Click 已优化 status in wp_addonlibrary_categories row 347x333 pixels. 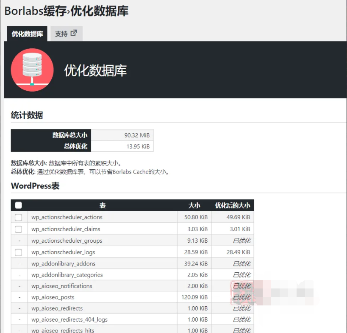[242, 275]
